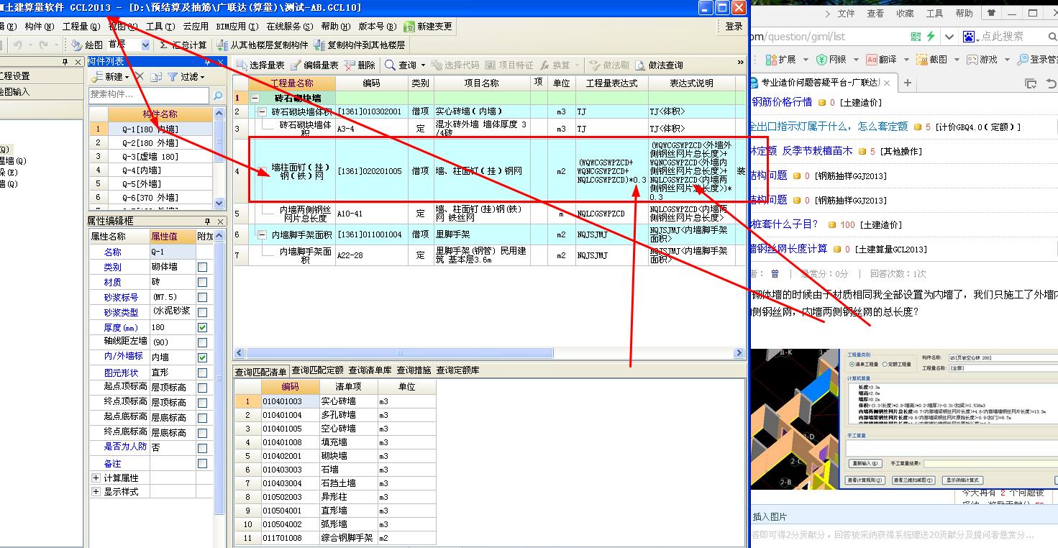
Task: Open the 过滤 dropdown arrow
Action: pos(203,77)
